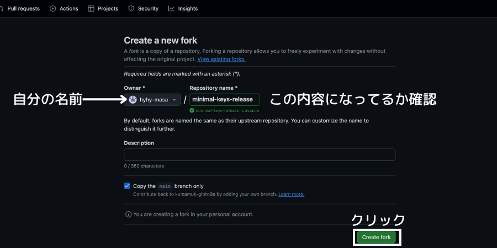
Task: Toggle the copy main branch only checkbox
Action: point(128,186)
